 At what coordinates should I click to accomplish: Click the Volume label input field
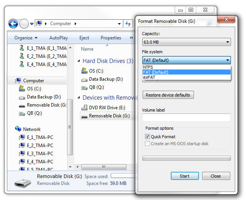186,117
